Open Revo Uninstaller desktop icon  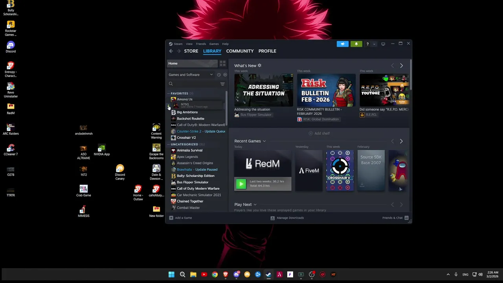(11, 90)
